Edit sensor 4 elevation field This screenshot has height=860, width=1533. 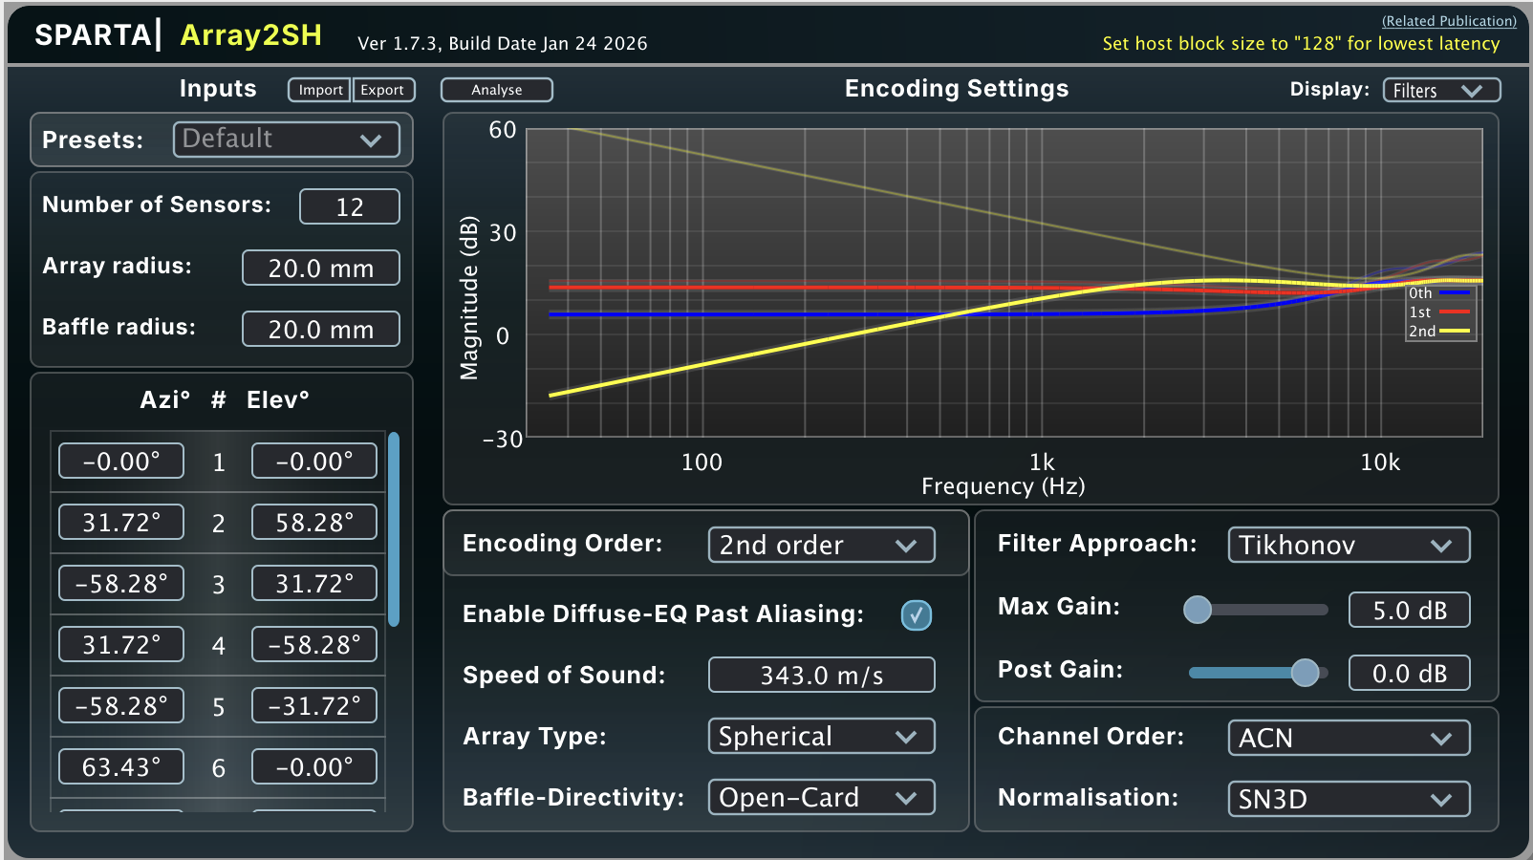point(314,644)
